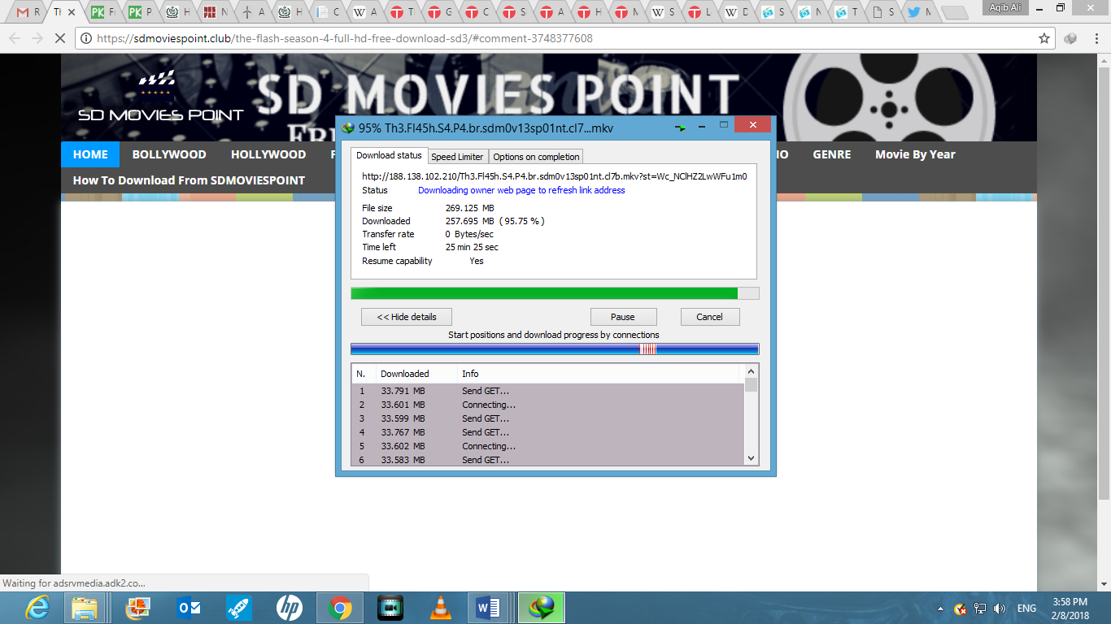Show hidden system tray icons
This screenshot has width=1111, height=624.
(941, 609)
